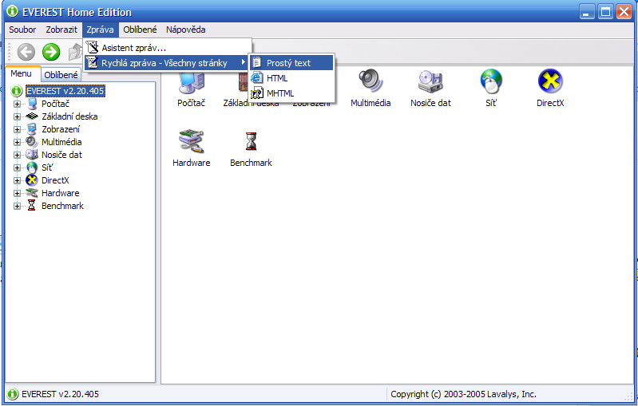Select the Nosiče dat tree label
Screen dimensions: 638x406
61,155
